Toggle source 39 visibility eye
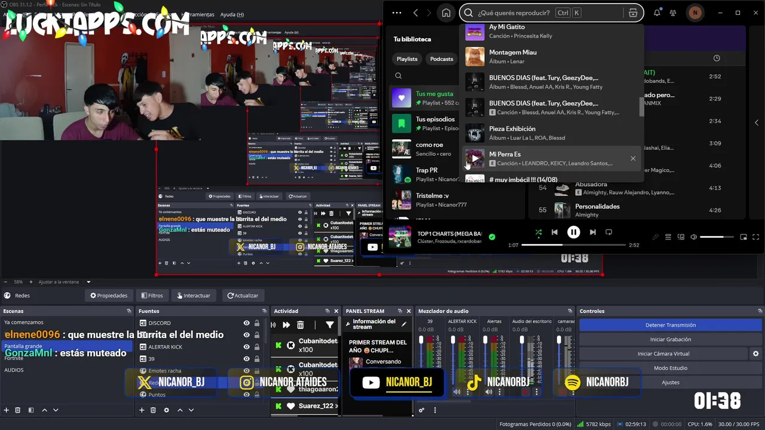The width and height of the screenshot is (765, 430). [246, 359]
